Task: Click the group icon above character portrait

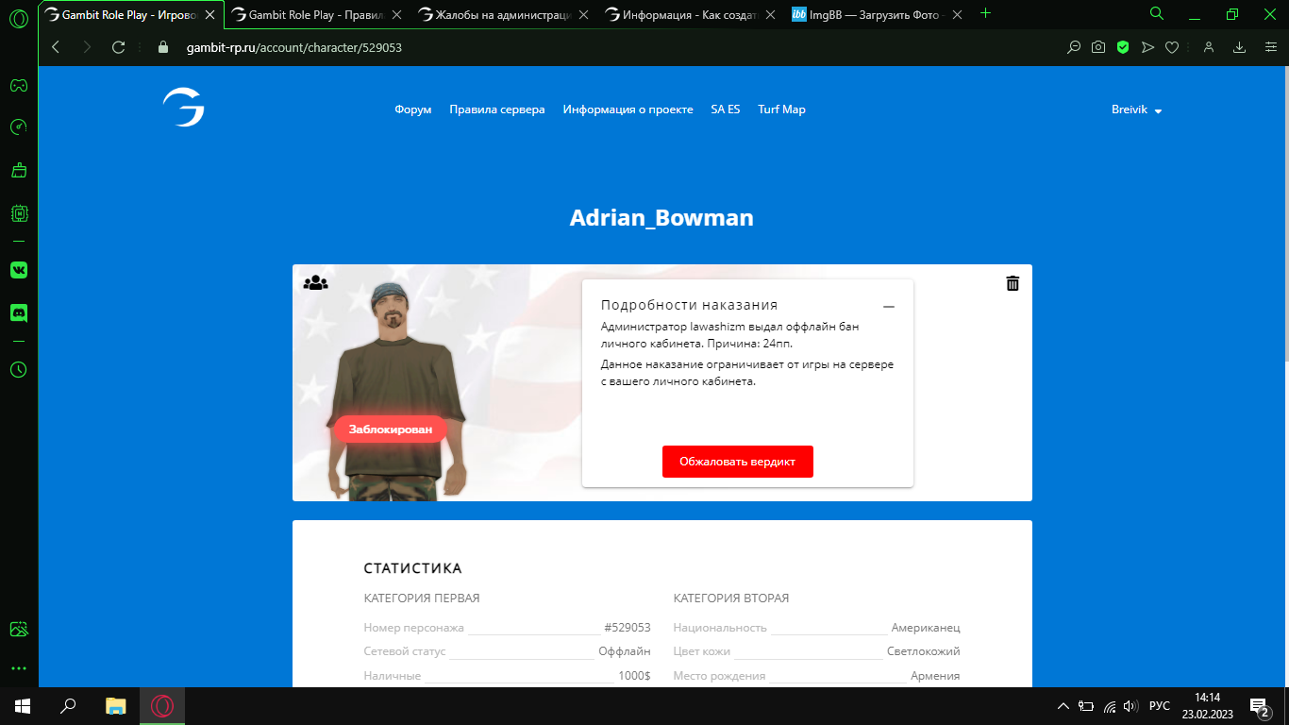Action: pyautogui.click(x=315, y=282)
